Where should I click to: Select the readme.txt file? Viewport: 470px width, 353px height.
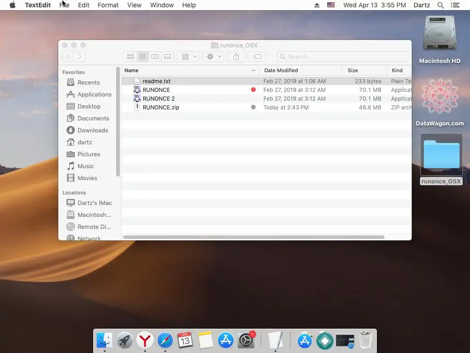point(267,81)
